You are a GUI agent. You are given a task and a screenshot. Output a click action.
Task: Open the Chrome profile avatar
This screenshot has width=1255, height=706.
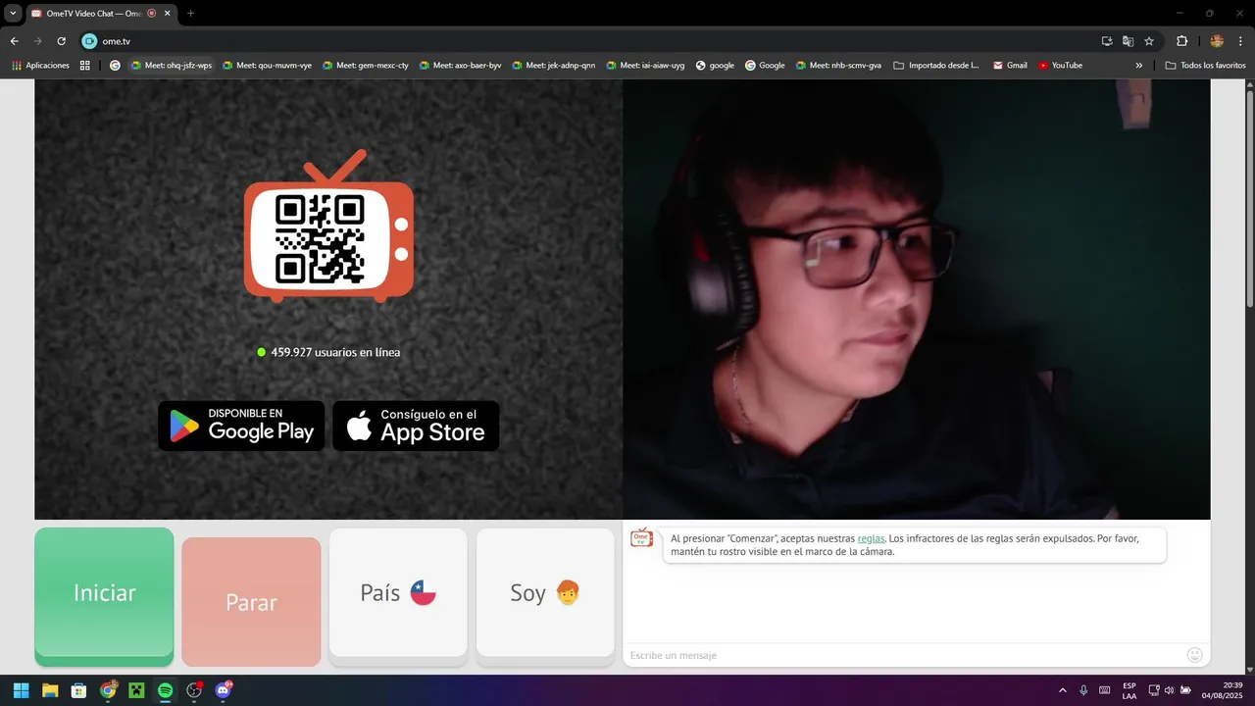point(1217,41)
